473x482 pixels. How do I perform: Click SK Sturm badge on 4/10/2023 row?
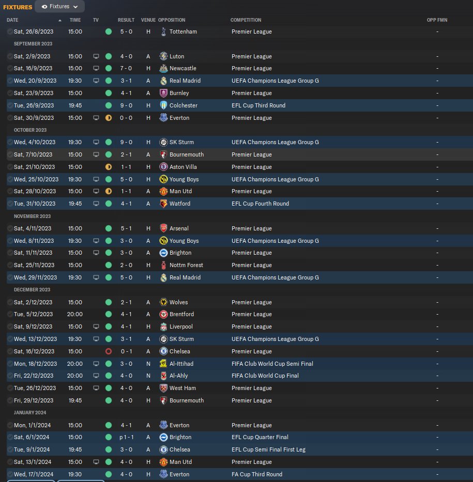pyautogui.click(x=164, y=142)
